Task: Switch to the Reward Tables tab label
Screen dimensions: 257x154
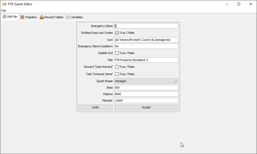Action: 54,17
